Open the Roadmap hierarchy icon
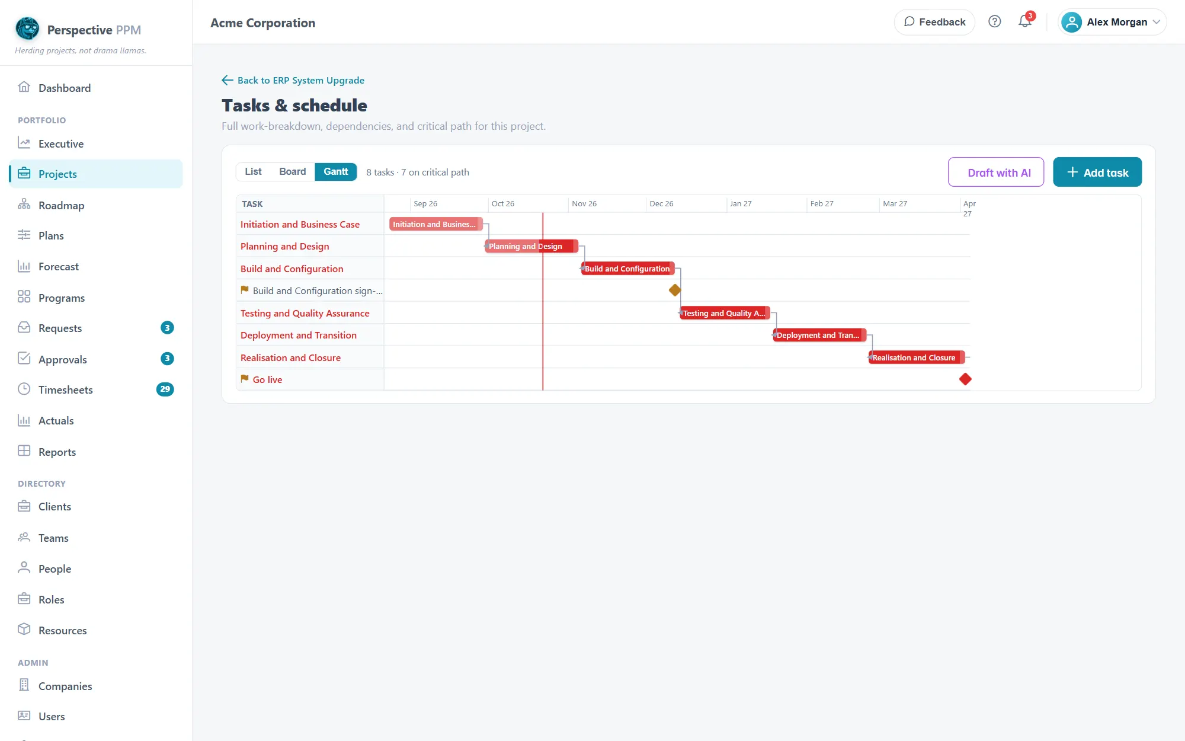This screenshot has height=741, width=1185. click(24, 205)
